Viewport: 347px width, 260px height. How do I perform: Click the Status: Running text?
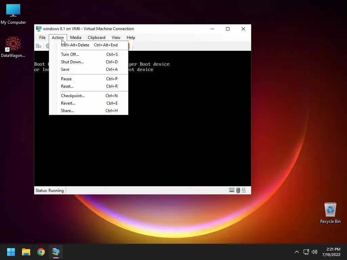(49, 191)
